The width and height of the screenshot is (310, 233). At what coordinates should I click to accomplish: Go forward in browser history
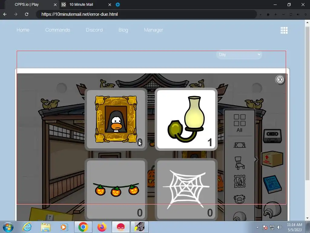coord(16,14)
